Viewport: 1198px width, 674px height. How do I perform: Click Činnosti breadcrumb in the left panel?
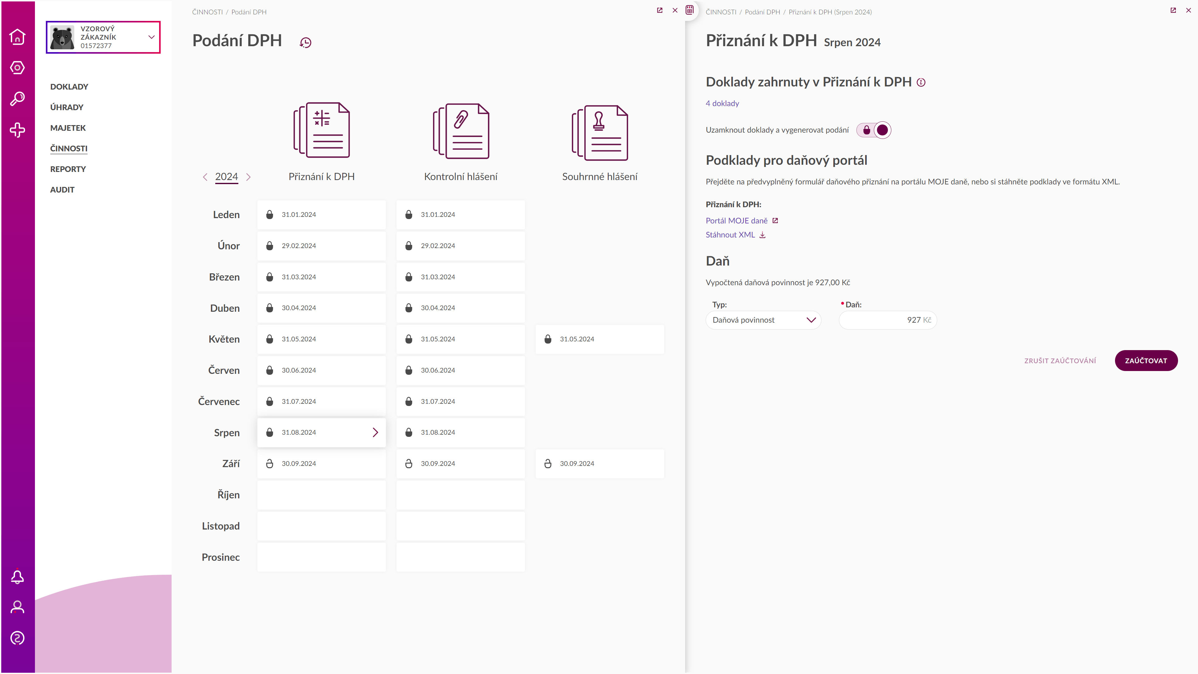(207, 12)
